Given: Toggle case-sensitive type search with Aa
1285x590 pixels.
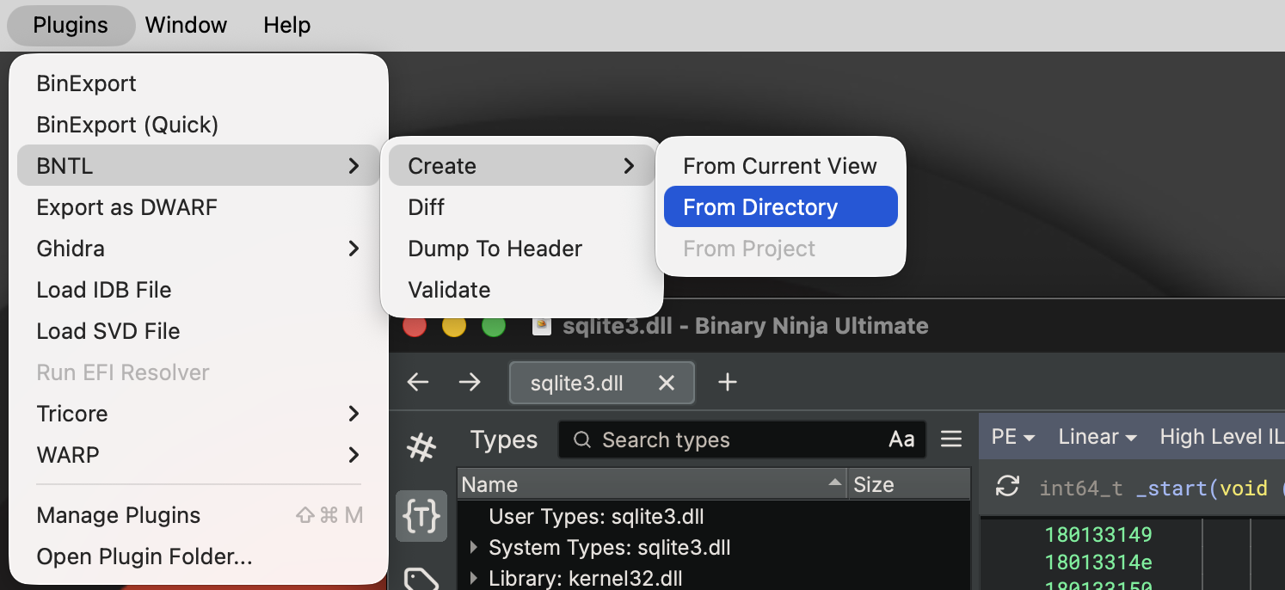Looking at the screenshot, I should coord(901,439).
